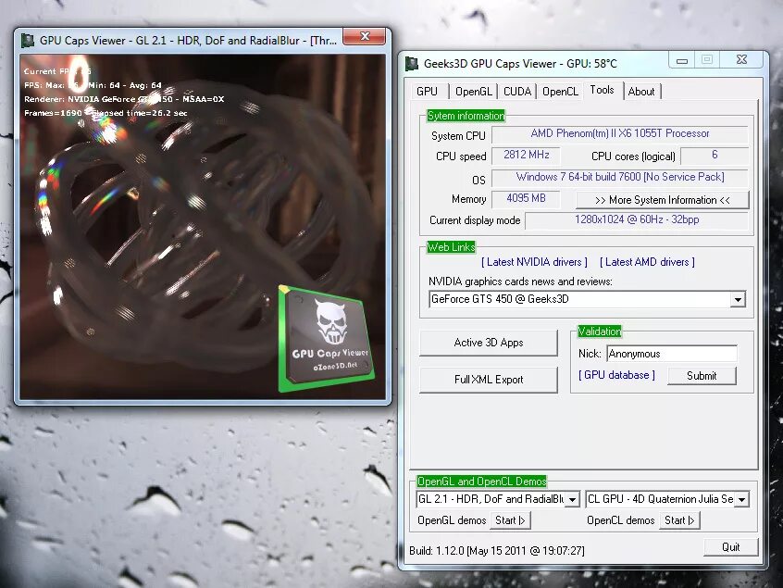
Task: Expand the OpenGL demos dropdown arrow
Action: click(x=572, y=499)
